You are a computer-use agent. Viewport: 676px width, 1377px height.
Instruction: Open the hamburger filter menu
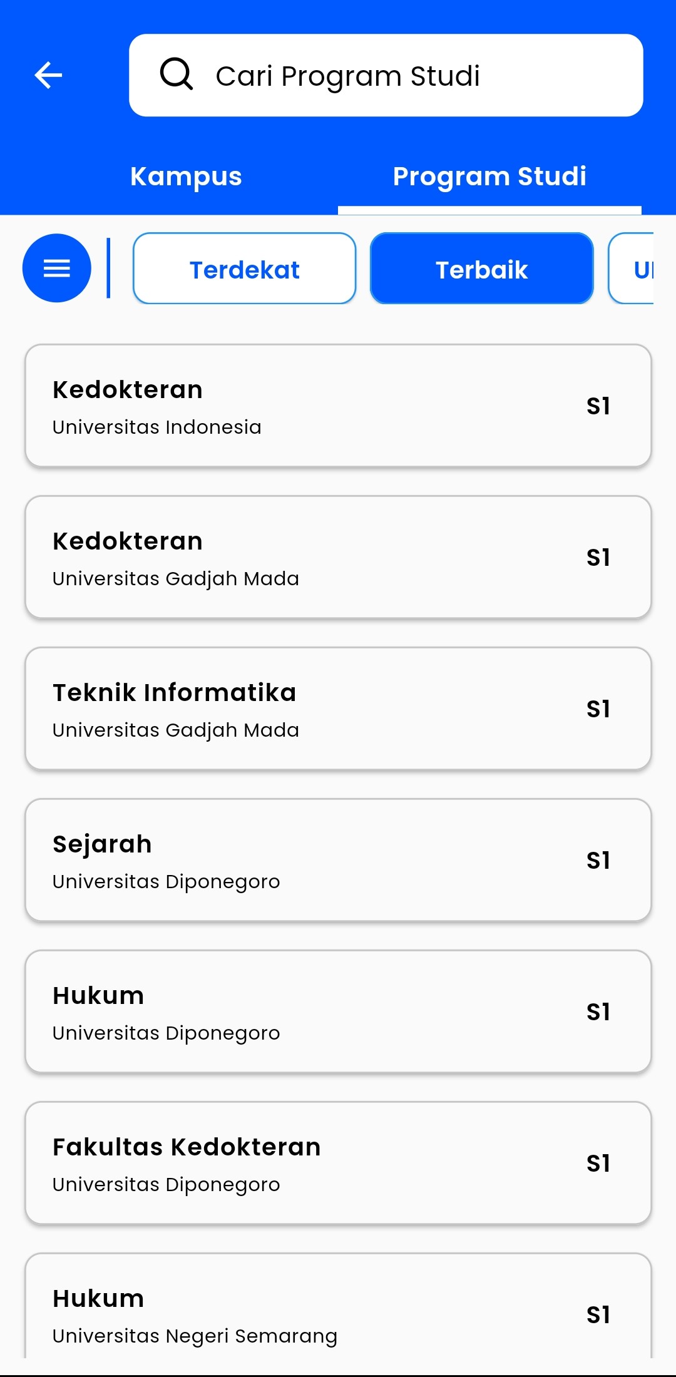coord(57,269)
